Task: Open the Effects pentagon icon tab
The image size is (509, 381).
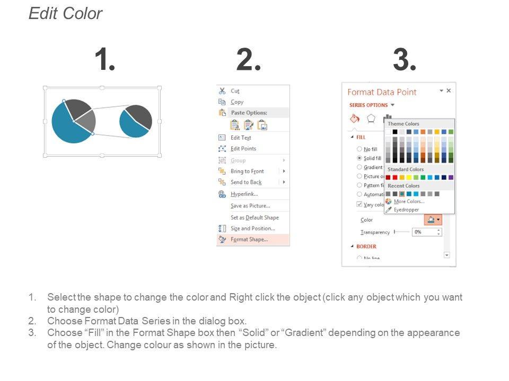Action: (x=371, y=118)
